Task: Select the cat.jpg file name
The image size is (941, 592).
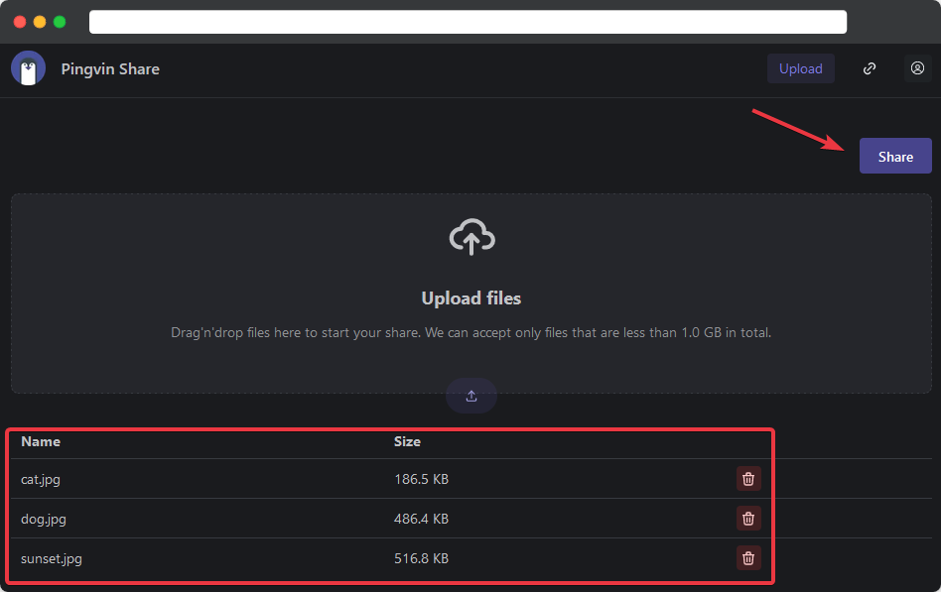Action: [x=41, y=479]
